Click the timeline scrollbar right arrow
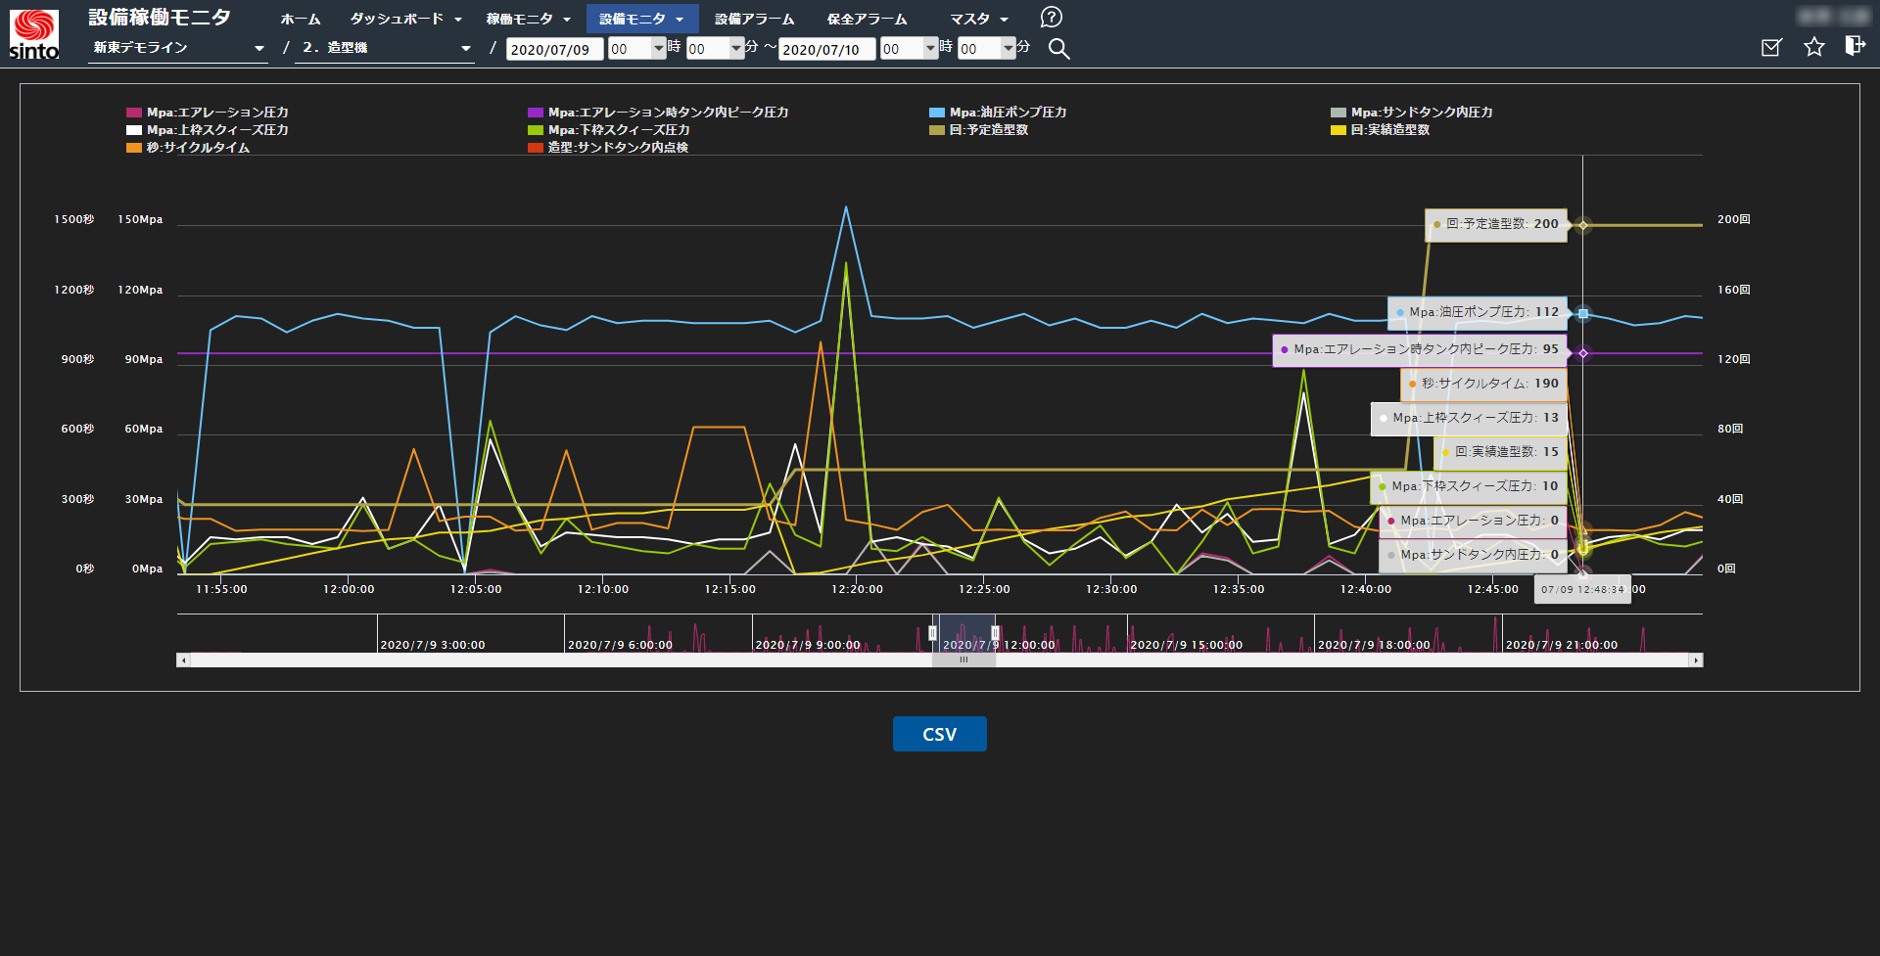 point(1696,660)
